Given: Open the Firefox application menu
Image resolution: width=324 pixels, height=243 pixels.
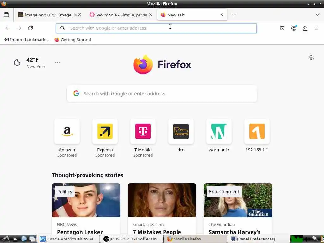Looking at the screenshot, I should [x=316, y=28].
